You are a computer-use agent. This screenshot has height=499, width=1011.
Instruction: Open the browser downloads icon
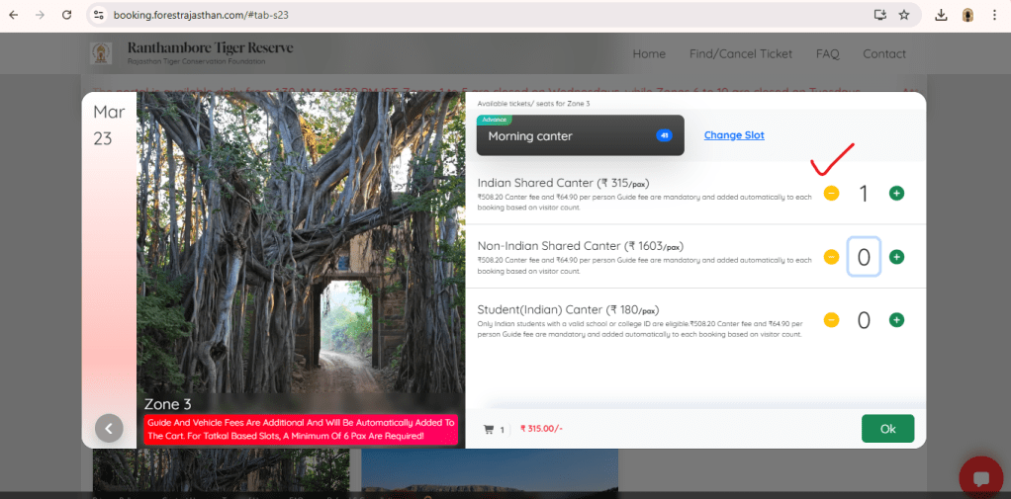941,15
